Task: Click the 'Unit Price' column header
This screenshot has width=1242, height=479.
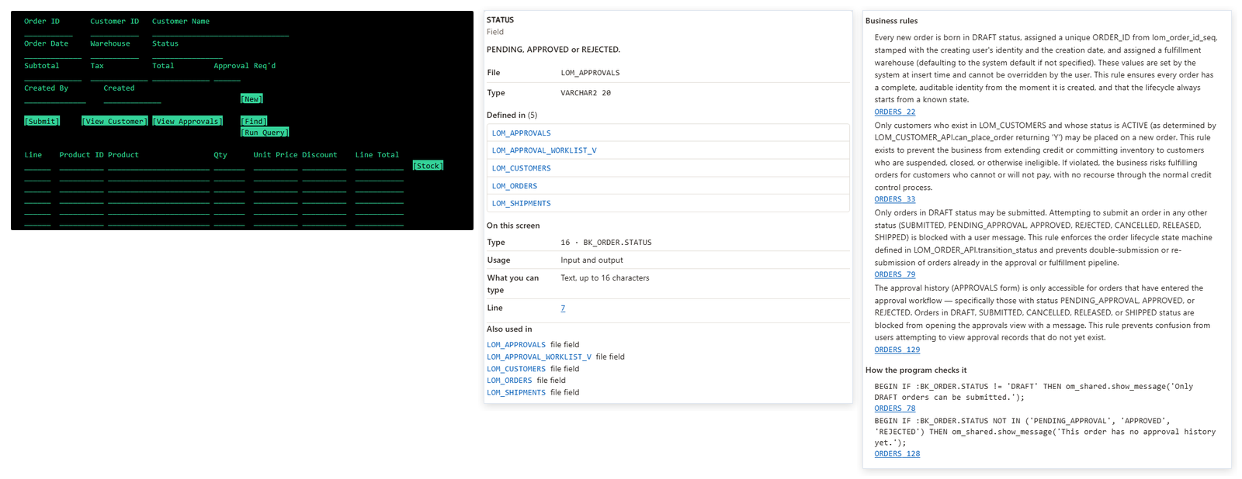Action: (x=276, y=155)
